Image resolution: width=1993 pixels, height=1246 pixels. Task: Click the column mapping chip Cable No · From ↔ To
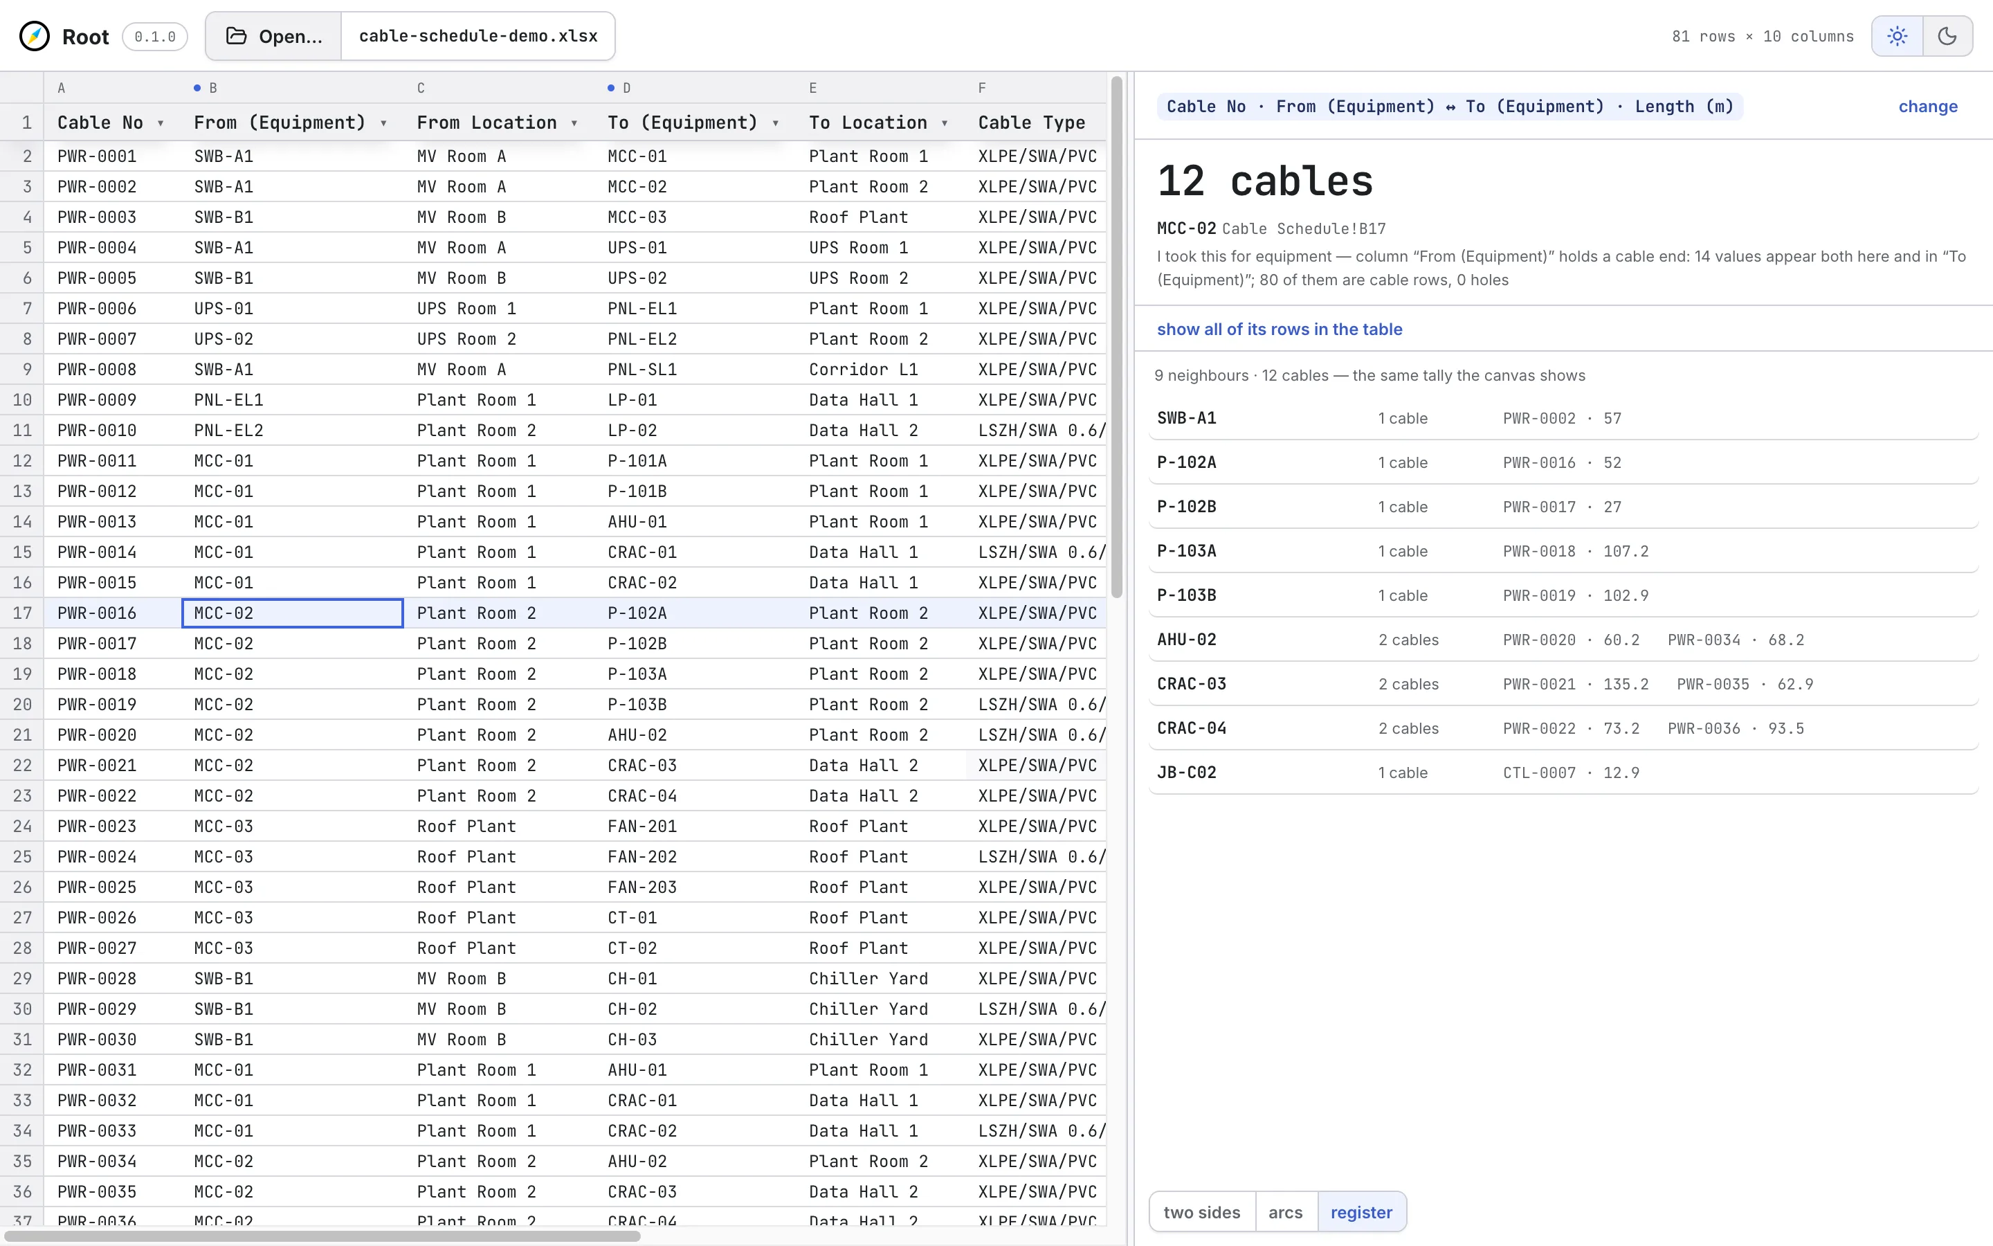(x=1450, y=107)
